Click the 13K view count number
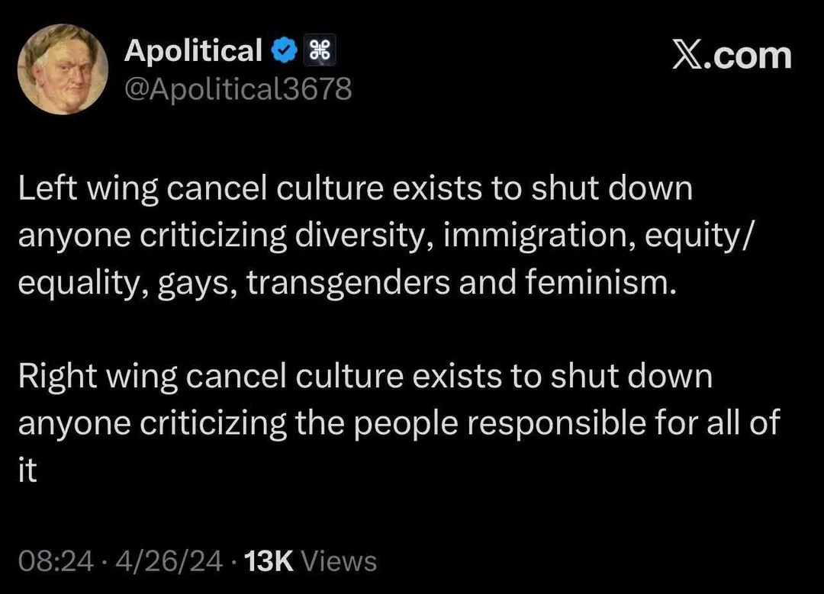Image resolution: width=824 pixels, height=594 pixels. (x=267, y=562)
